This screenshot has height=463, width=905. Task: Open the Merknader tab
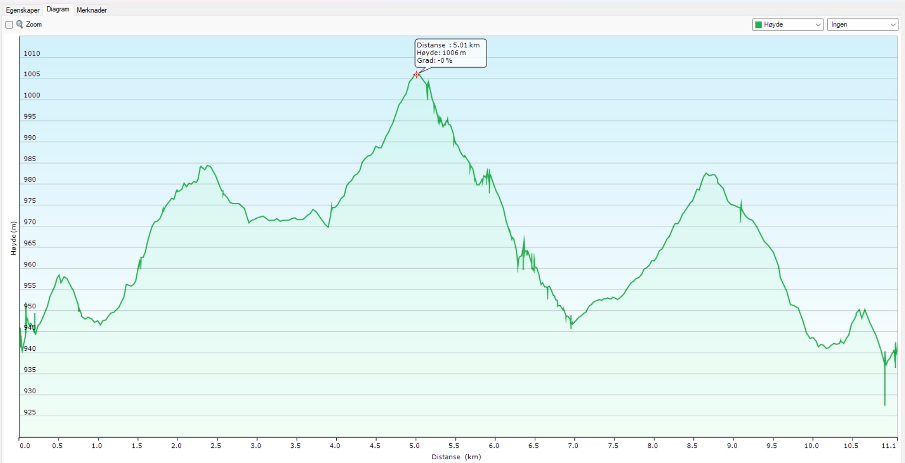[x=91, y=10]
